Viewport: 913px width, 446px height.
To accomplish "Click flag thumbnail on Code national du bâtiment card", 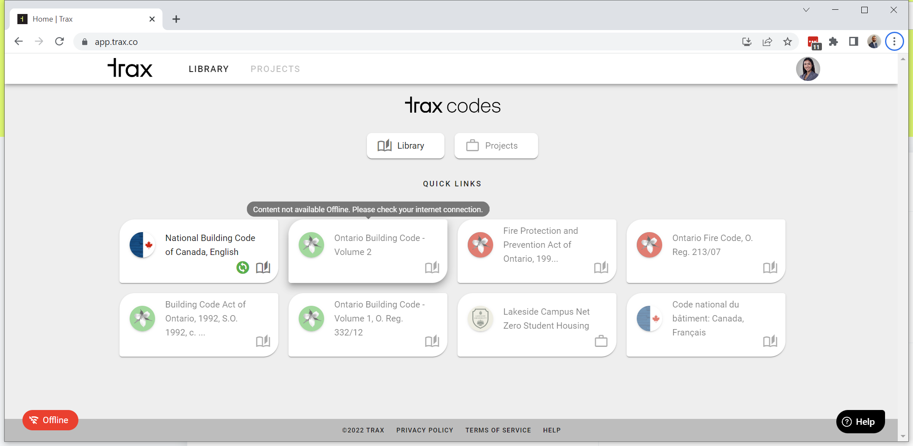I will [x=649, y=319].
